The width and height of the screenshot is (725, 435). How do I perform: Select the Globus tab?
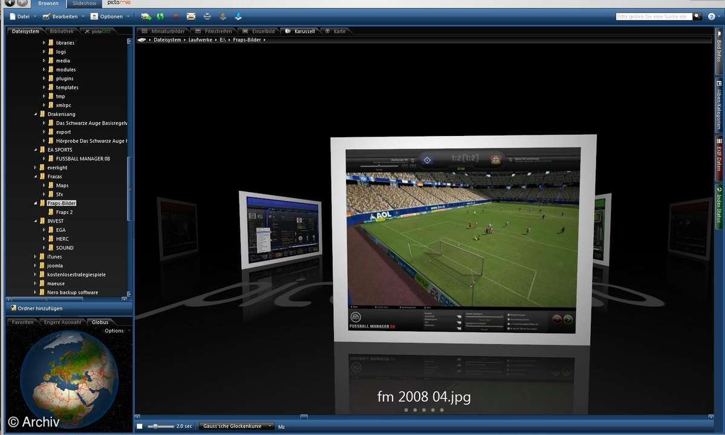[x=100, y=323]
